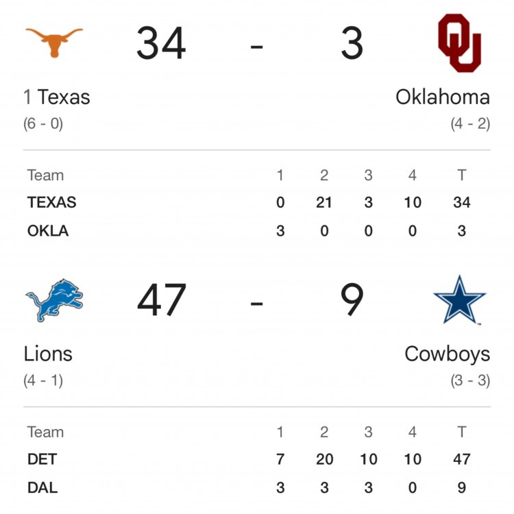The height and width of the screenshot is (514, 514).
Task: Click the Lions' large final score 47
Action: point(162,300)
